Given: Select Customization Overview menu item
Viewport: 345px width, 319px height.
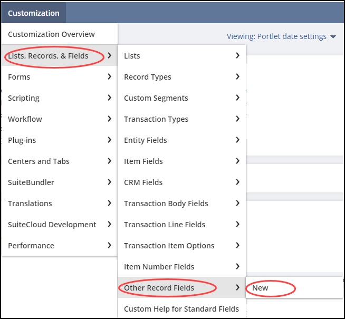Looking at the screenshot, I should [51, 34].
